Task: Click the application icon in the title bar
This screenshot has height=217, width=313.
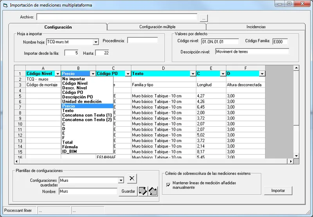Action: [5, 5]
